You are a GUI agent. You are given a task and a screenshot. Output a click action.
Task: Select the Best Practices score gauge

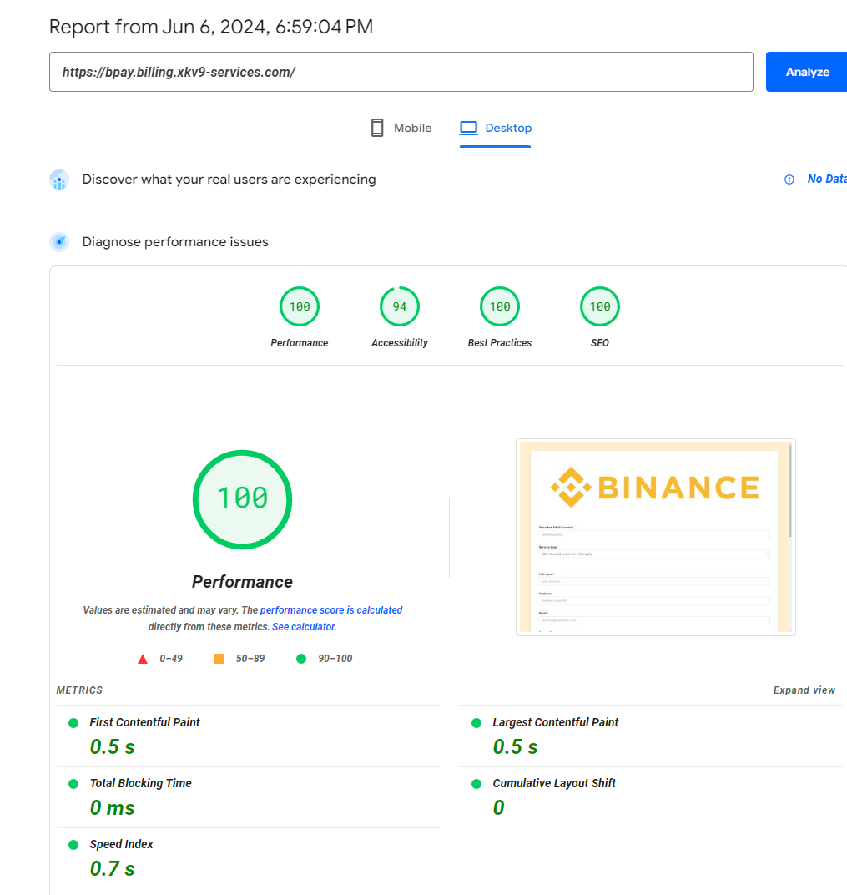500,307
